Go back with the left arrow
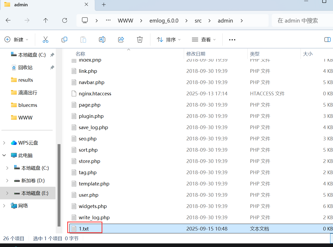The width and height of the screenshot is (333, 247). point(8,20)
